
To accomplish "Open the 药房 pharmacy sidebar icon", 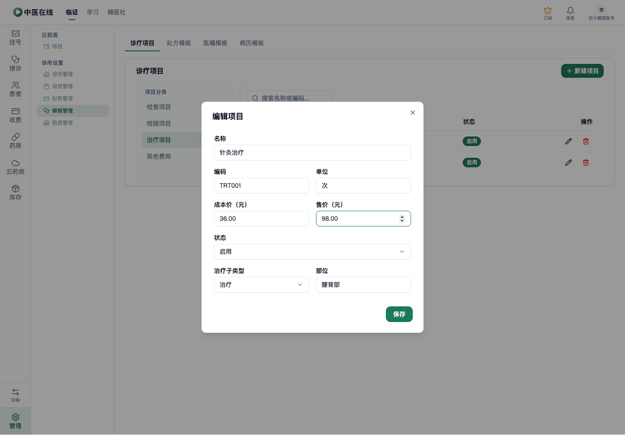I will click(15, 141).
